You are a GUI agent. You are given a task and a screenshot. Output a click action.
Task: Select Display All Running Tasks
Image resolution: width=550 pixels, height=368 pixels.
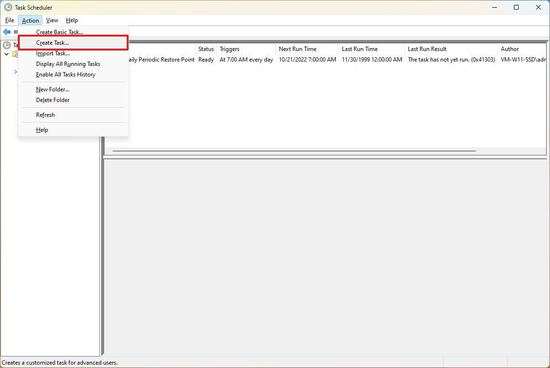(67, 63)
